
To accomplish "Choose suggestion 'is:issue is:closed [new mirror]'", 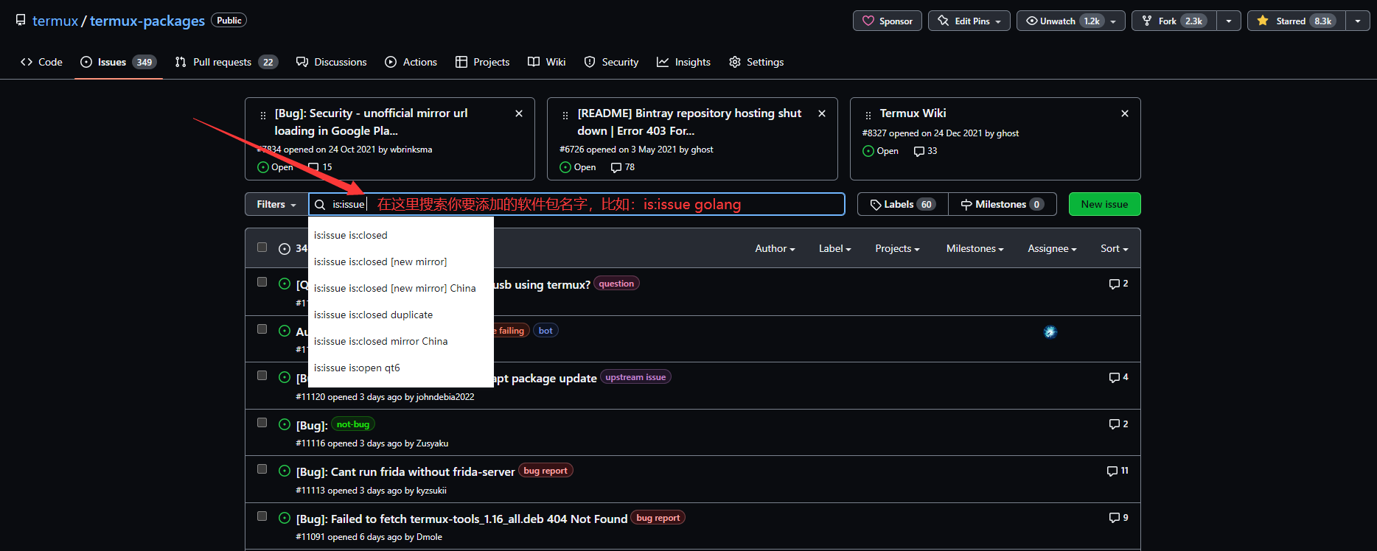I will point(401,262).
